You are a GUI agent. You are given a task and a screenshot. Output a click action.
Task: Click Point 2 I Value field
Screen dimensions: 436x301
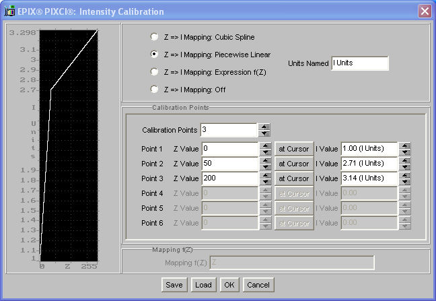[369, 164]
